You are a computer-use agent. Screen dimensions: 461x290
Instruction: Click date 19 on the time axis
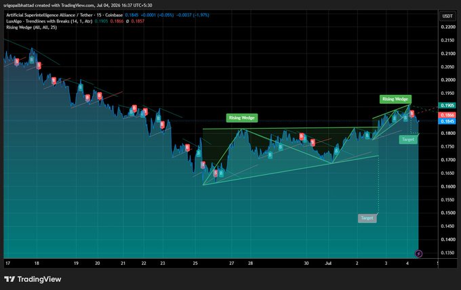(76, 264)
